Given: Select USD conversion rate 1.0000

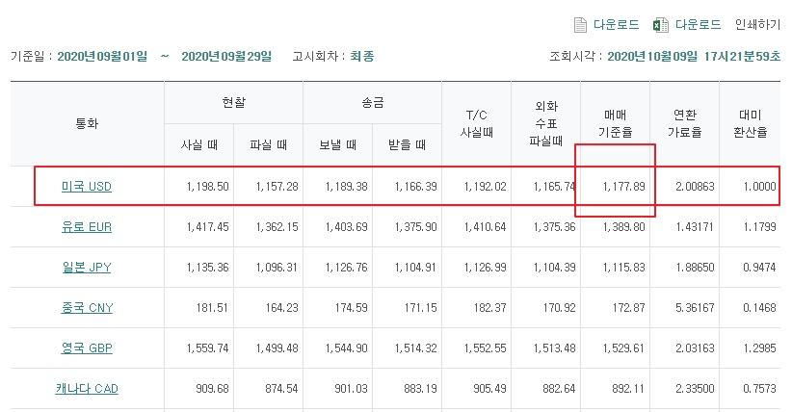Looking at the screenshot, I should tap(759, 187).
